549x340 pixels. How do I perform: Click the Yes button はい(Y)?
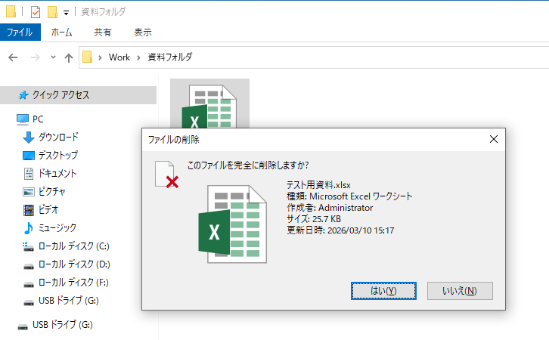click(383, 291)
